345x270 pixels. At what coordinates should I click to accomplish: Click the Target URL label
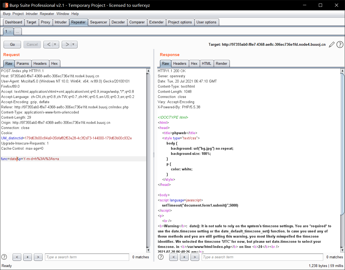point(267,44)
